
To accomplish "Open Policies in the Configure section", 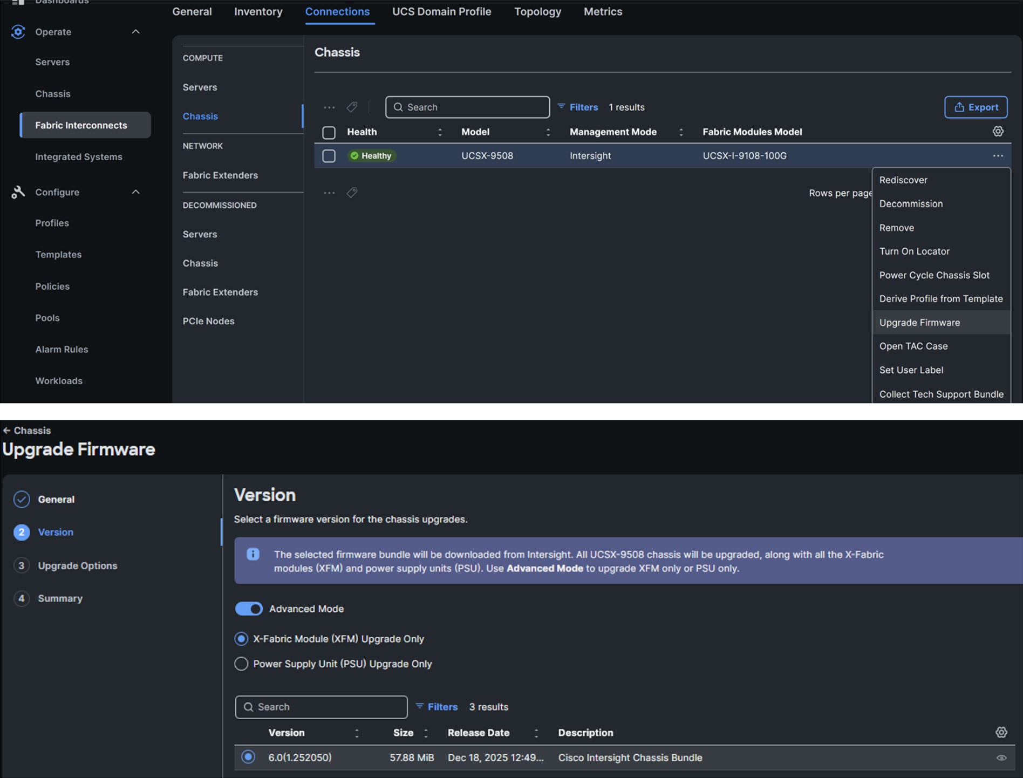I will coord(52,286).
